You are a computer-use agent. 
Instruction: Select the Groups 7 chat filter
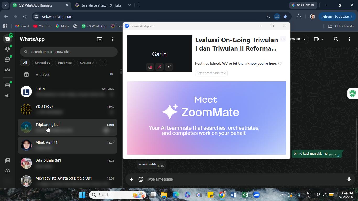[87, 63]
